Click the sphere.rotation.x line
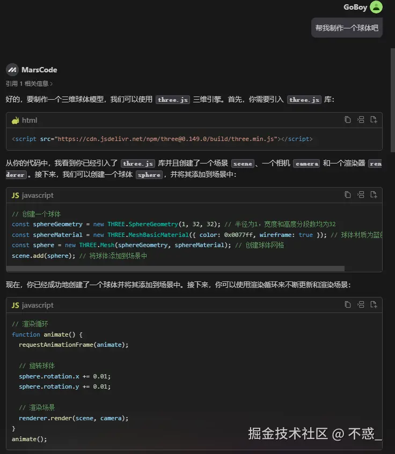The image size is (395, 454). pyautogui.click(x=64, y=376)
